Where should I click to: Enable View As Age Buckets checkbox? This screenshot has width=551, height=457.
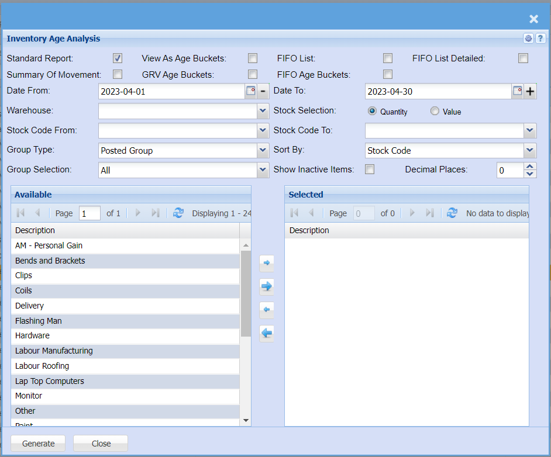(253, 58)
